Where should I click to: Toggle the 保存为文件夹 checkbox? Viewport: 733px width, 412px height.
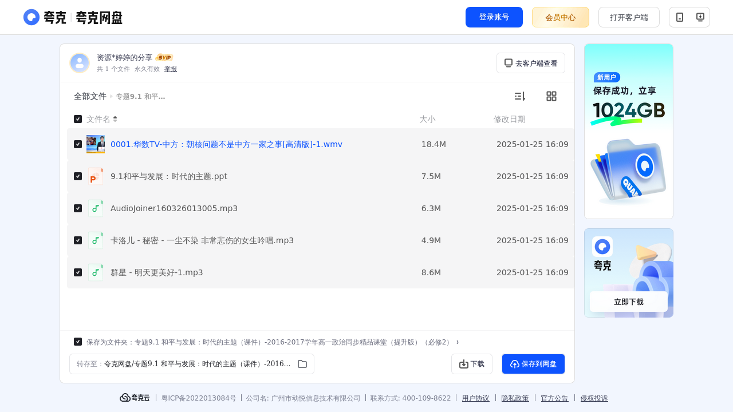pos(78,342)
